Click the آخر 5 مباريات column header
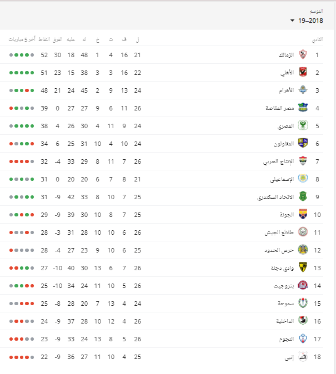This screenshot has height=374, width=336. point(22,39)
